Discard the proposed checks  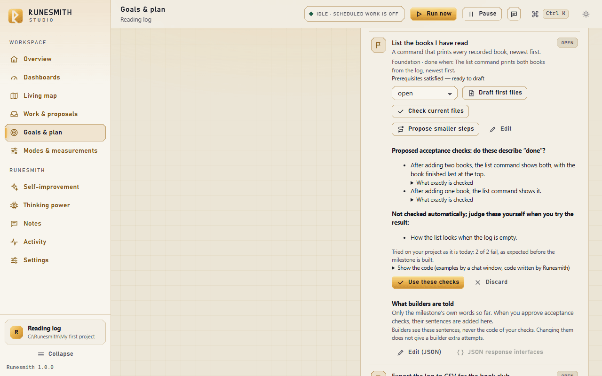tap(491, 282)
